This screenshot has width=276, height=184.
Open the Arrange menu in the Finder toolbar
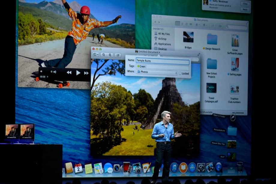(x=197, y=24)
